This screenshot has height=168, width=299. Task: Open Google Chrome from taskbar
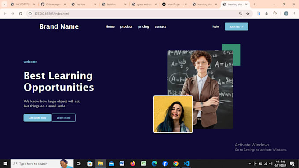click(x=175, y=164)
